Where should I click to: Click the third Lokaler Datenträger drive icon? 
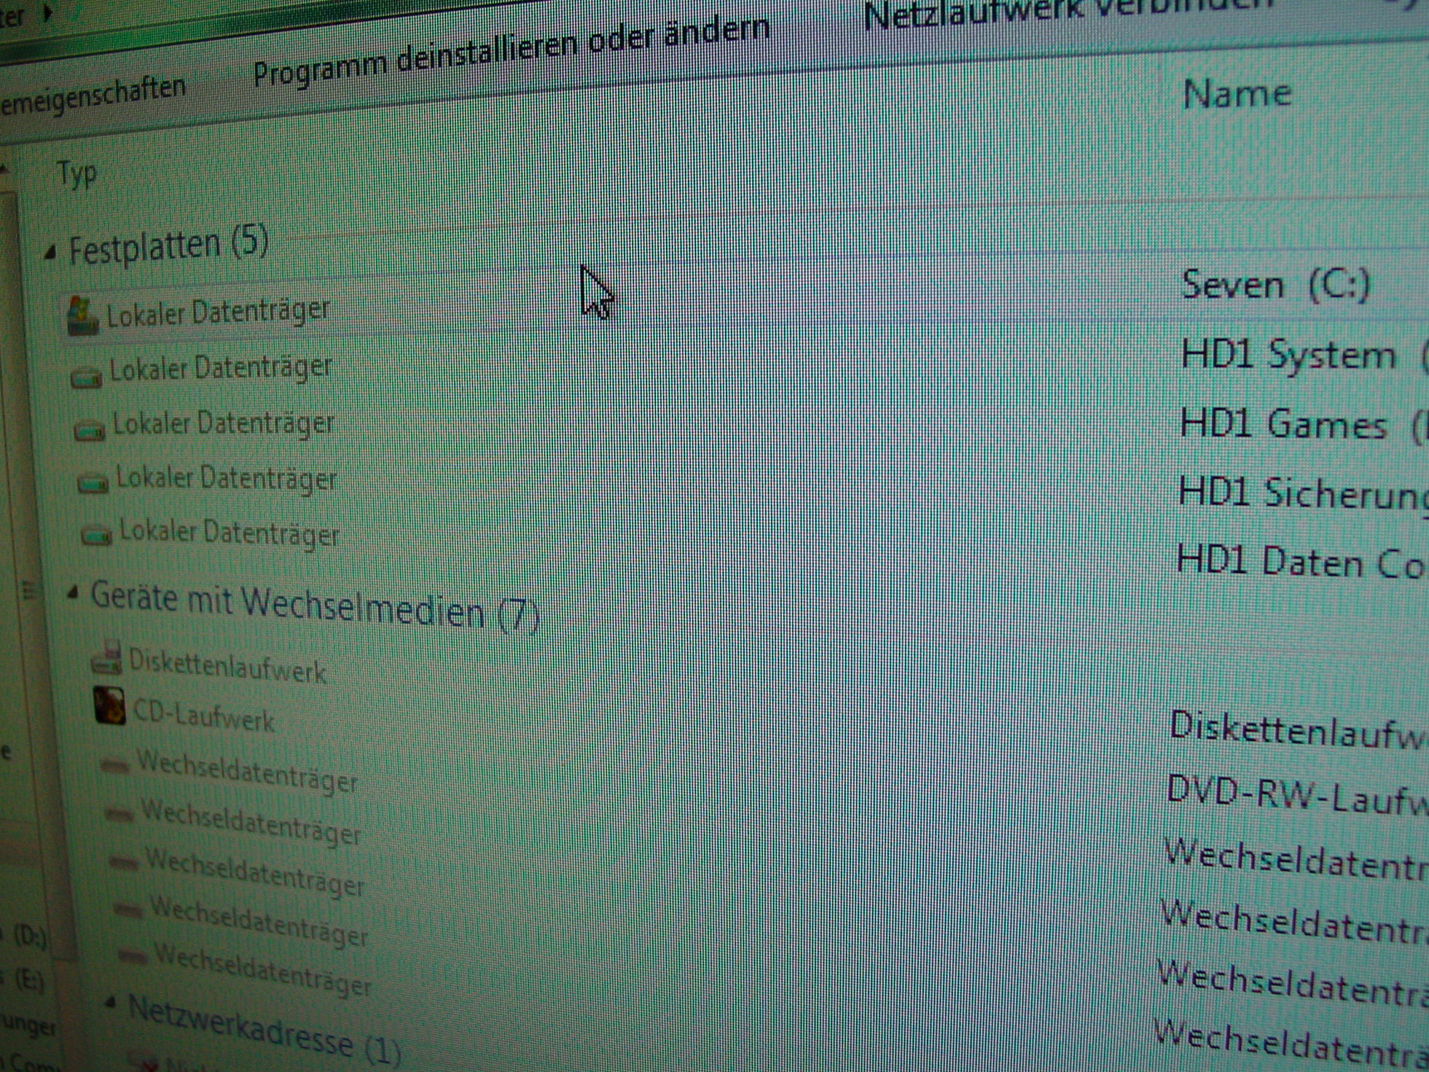pos(90,431)
